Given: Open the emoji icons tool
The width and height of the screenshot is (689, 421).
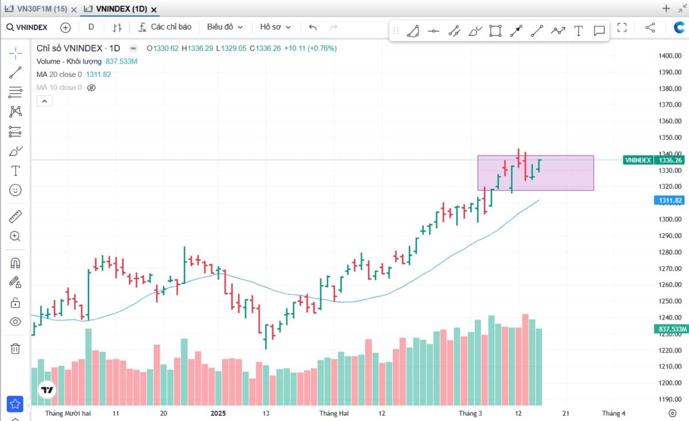Looking at the screenshot, I should [16, 190].
